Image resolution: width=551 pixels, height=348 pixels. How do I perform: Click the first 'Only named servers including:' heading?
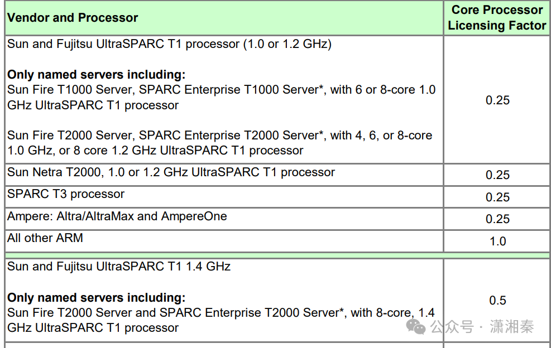point(96,75)
